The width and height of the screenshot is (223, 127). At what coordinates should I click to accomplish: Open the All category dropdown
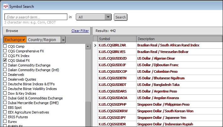[x=94, y=17]
